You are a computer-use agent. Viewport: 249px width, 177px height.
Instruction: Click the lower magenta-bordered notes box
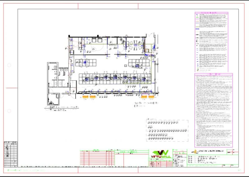214,110
